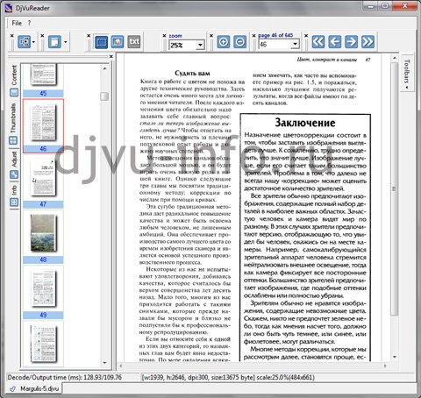Click the page view window icon

(54, 42)
